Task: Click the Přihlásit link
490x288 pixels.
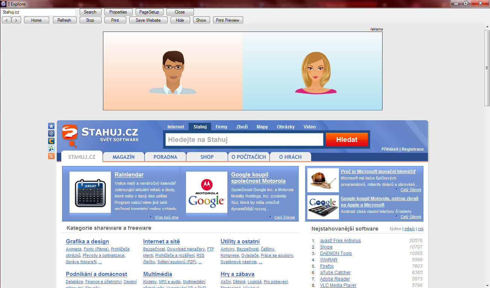Action: 390,149
